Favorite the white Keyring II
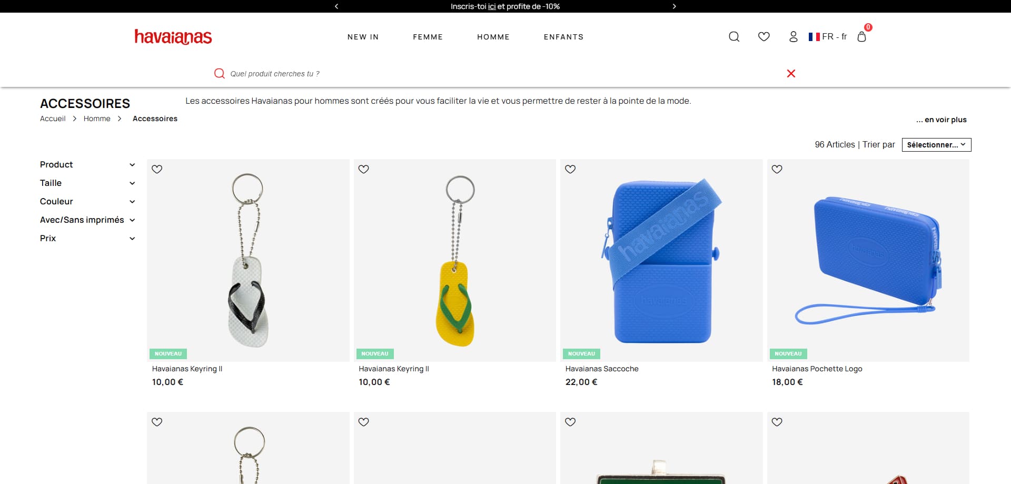Image resolution: width=1011 pixels, height=484 pixels. point(157,169)
